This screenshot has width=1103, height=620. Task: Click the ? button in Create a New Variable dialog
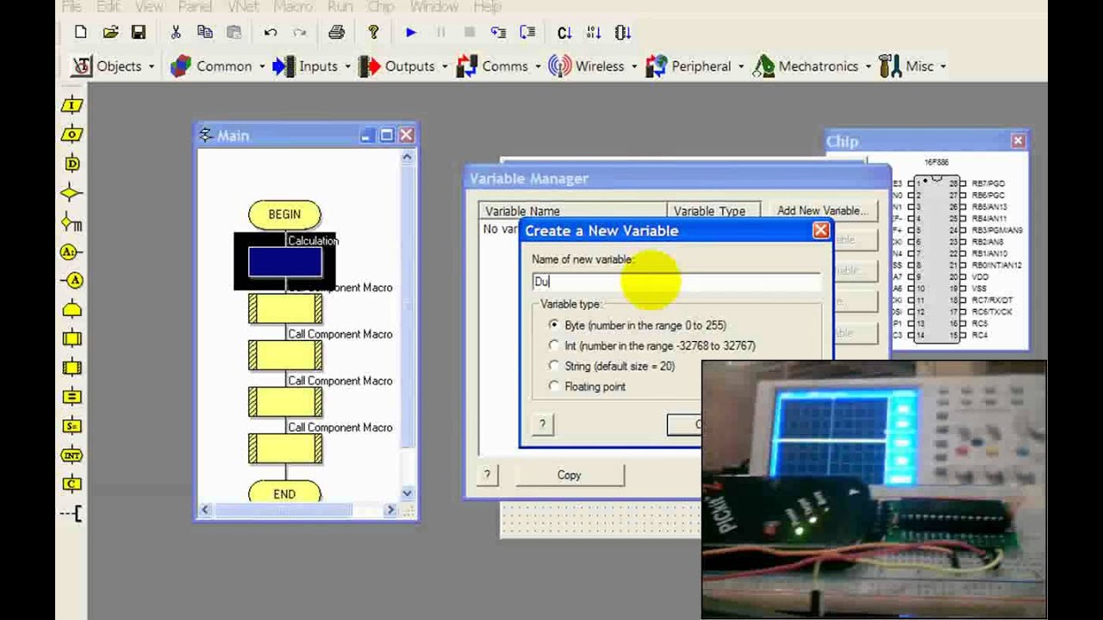[542, 424]
